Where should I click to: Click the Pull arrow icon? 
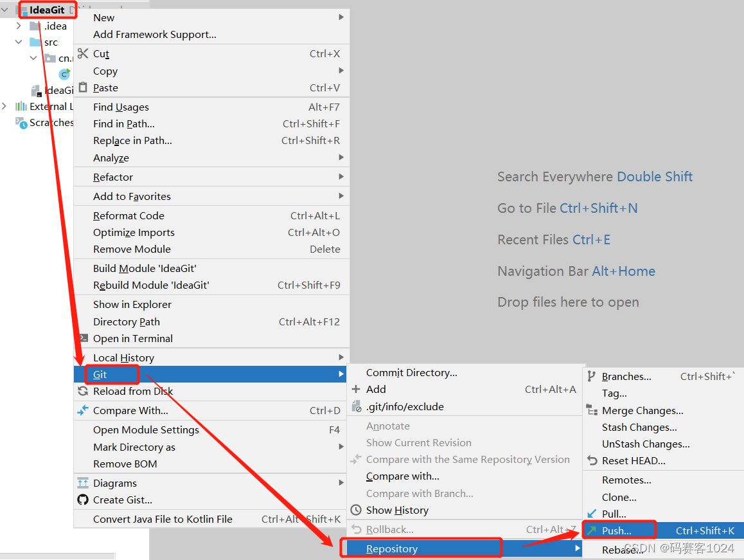[x=592, y=514]
